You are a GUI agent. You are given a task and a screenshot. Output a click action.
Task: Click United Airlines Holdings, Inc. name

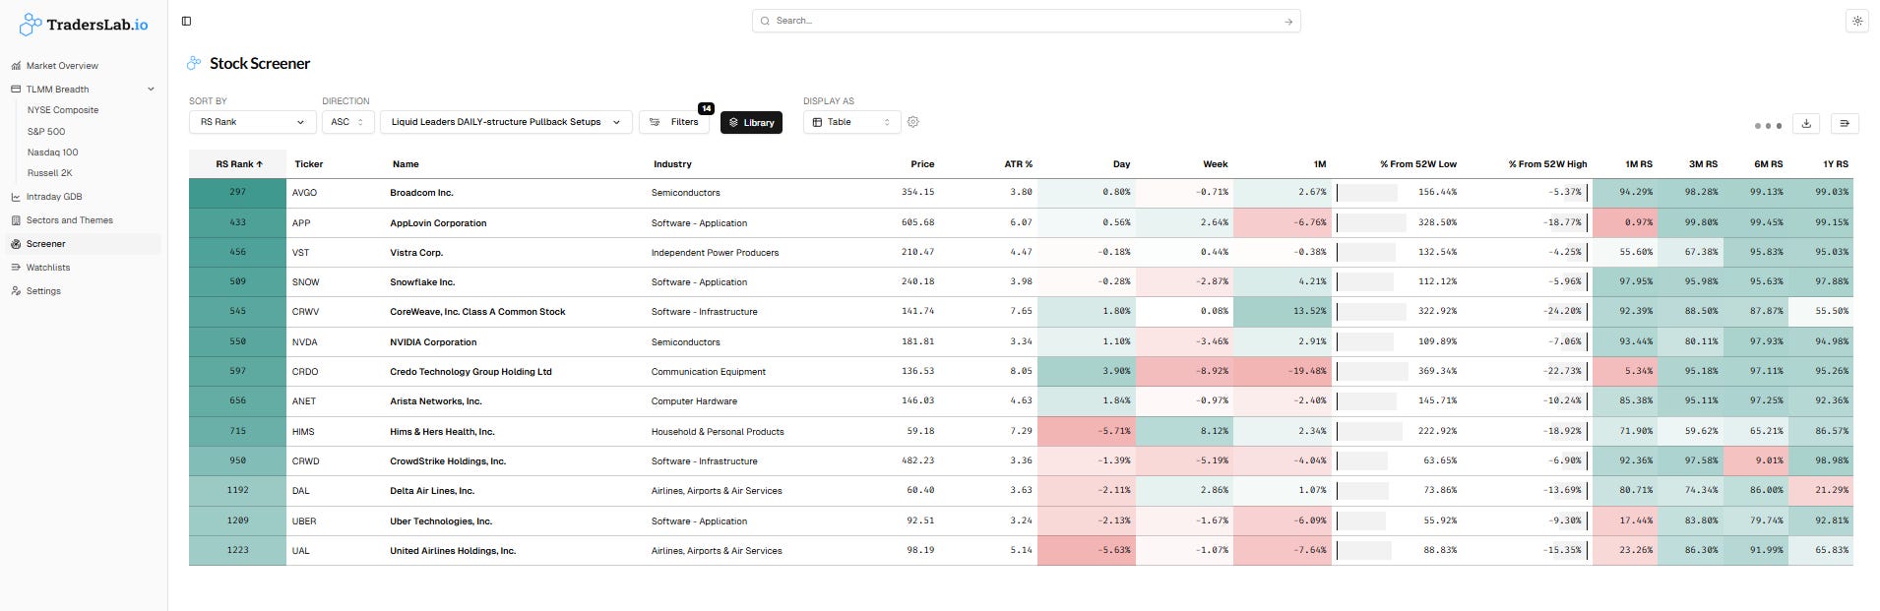[x=453, y=551]
